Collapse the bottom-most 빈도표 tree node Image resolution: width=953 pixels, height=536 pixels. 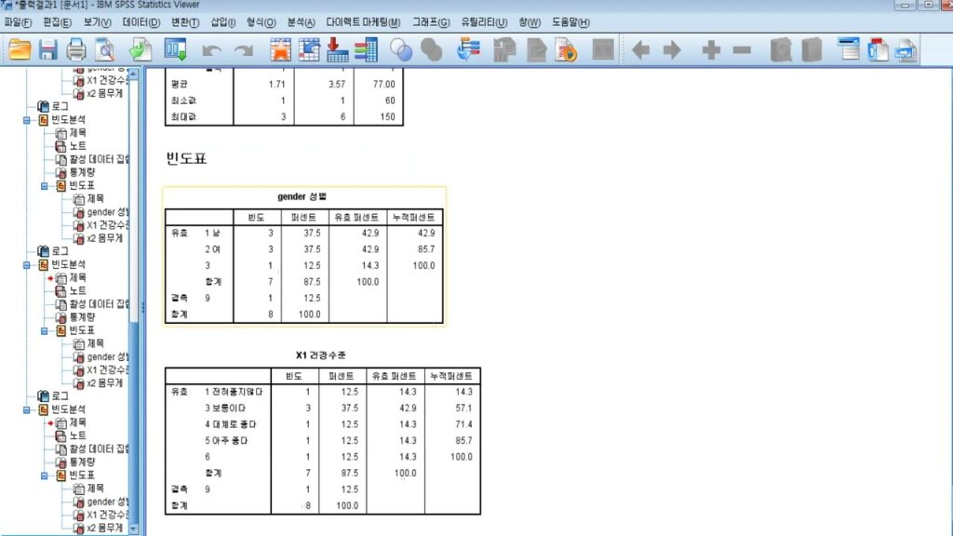pos(45,476)
